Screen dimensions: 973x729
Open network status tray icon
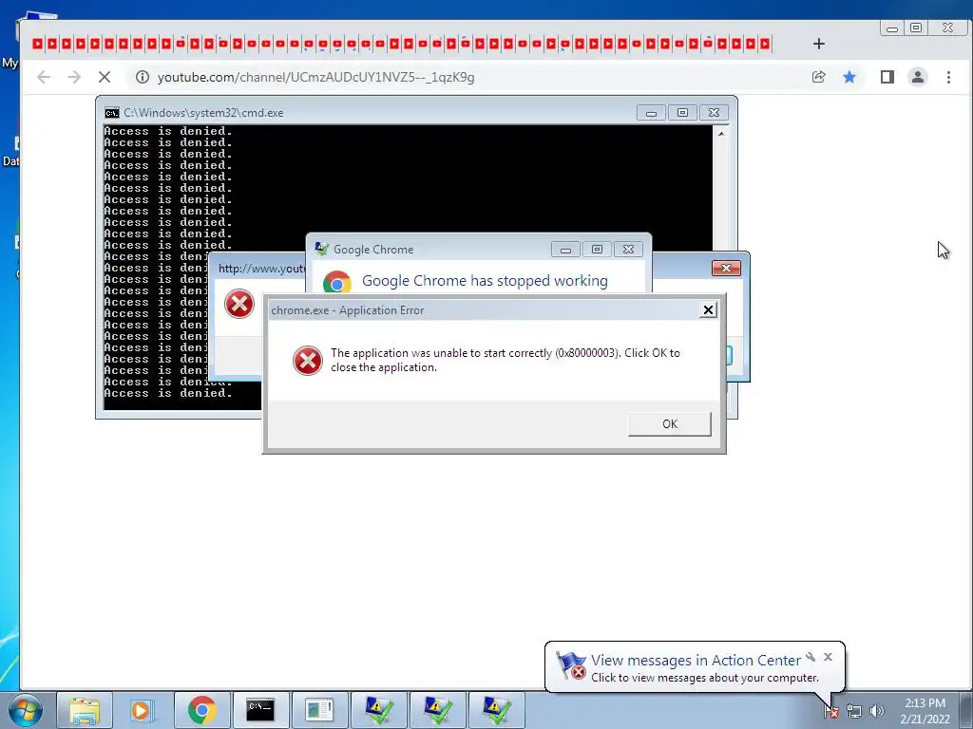tap(854, 711)
